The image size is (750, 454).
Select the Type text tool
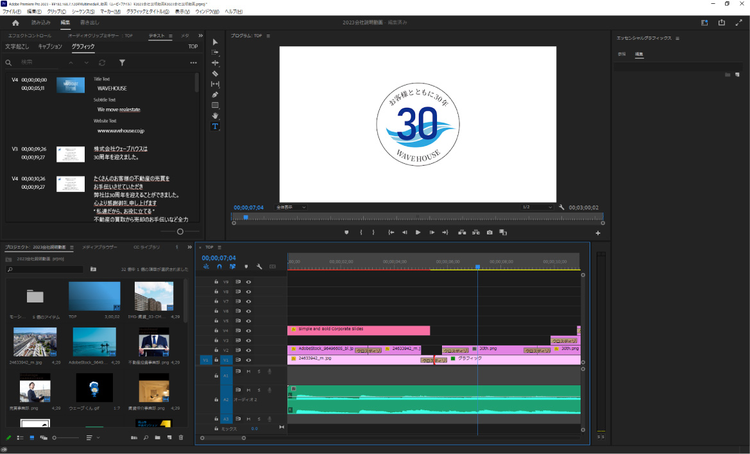215,127
